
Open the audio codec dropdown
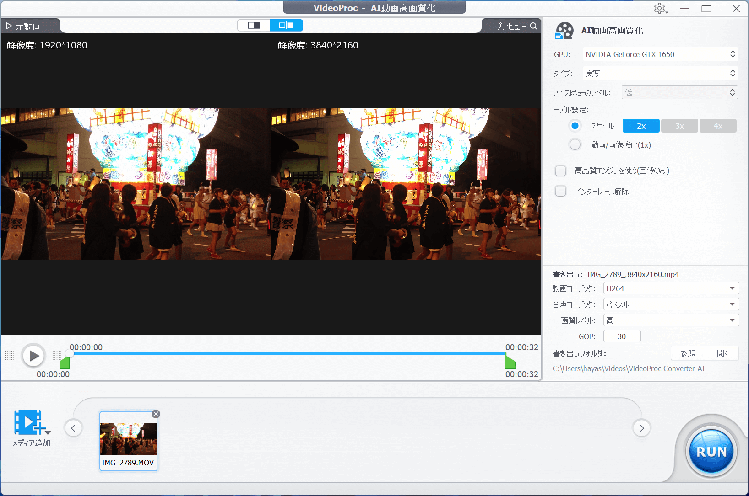click(x=671, y=304)
